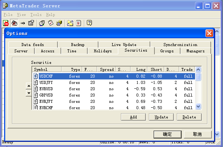Click securities list scroll down arrow

tap(198, 106)
